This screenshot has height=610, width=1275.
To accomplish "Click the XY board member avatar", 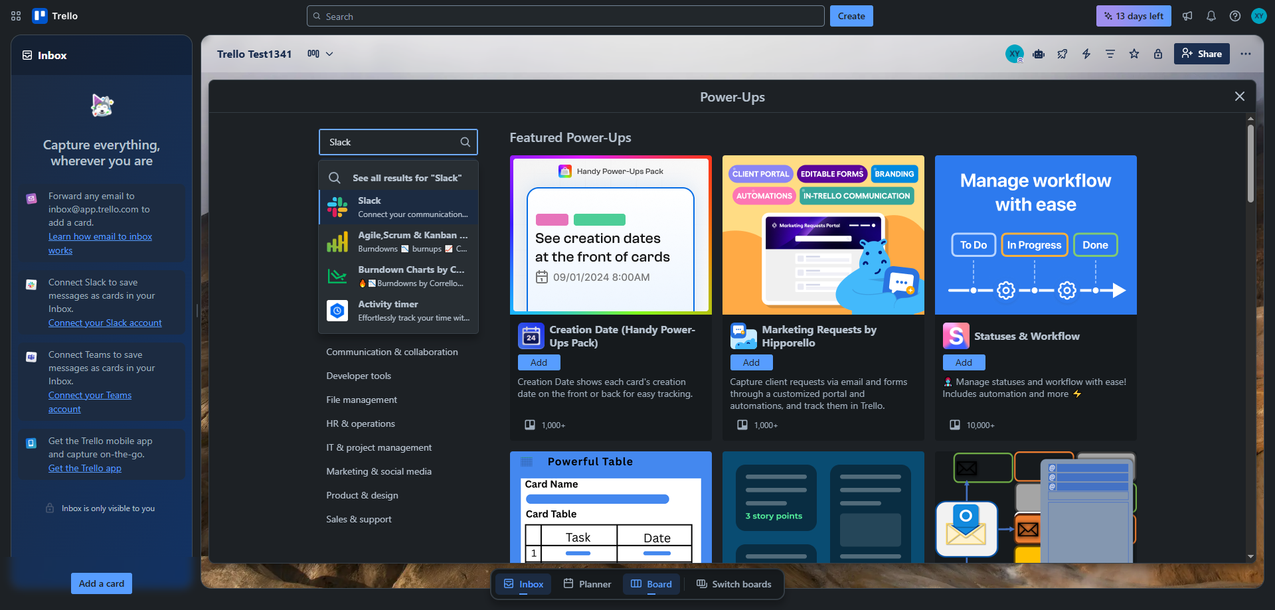I will (x=1015, y=54).
